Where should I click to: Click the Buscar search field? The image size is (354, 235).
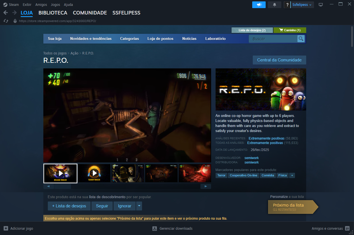[273, 39]
